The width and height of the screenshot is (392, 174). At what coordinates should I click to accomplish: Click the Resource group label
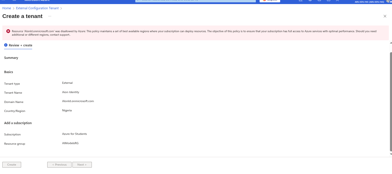(15, 144)
